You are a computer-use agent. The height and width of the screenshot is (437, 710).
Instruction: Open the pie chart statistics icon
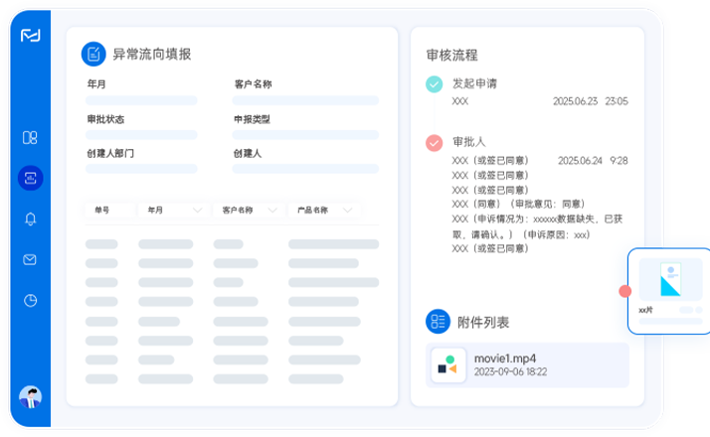(30, 300)
